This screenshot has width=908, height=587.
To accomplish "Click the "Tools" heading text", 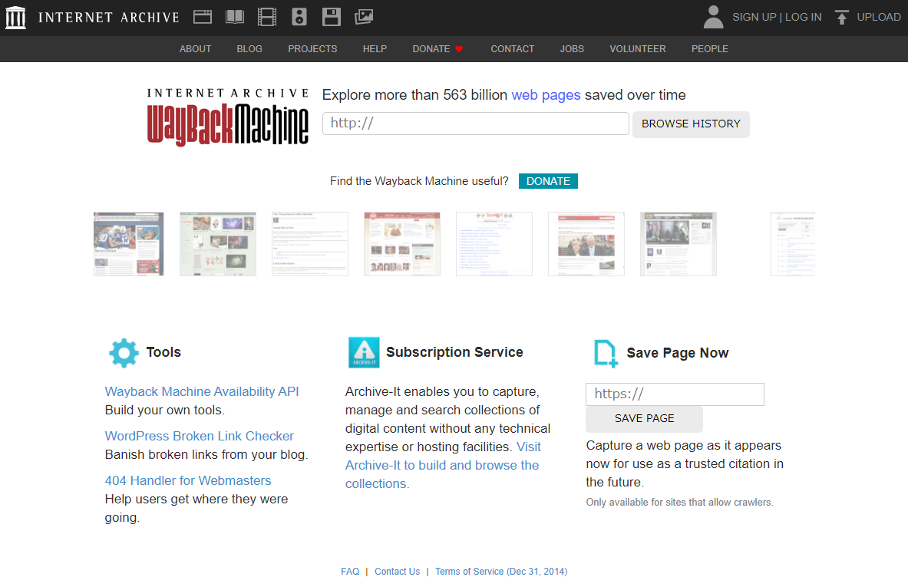I will (x=163, y=352).
